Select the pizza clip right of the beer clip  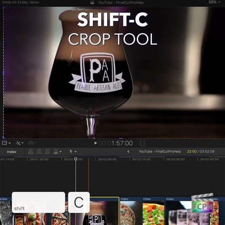point(131,211)
